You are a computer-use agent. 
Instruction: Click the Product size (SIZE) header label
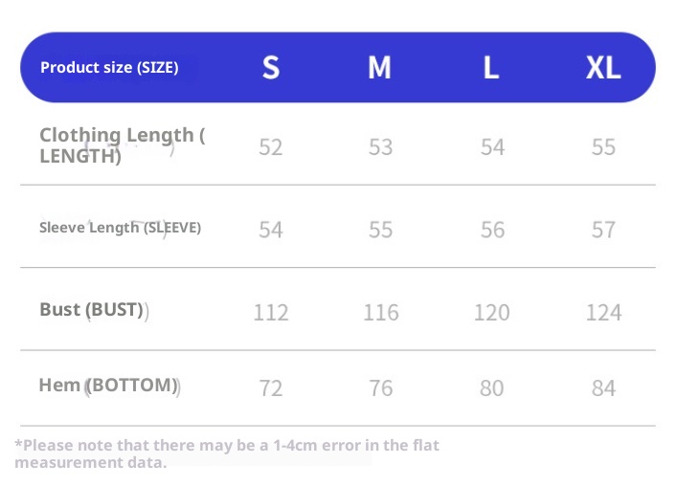(109, 68)
